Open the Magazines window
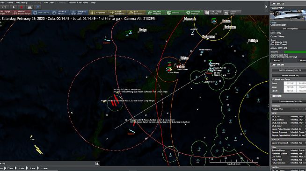The height and width of the screenshot is (171, 306). [98, 13]
